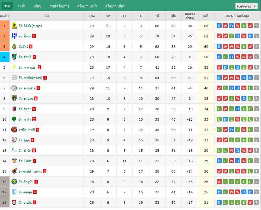261x210 pixels.
Task: Select the เยือน tab
Action: tap(37, 6)
